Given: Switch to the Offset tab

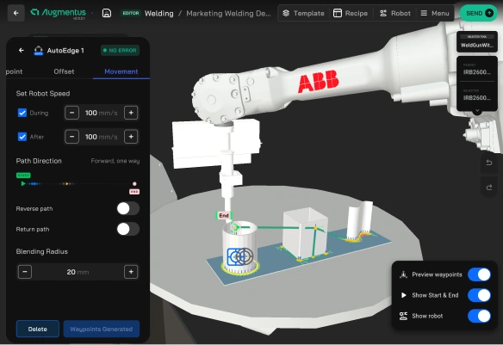Looking at the screenshot, I should click(x=64, y=71).
